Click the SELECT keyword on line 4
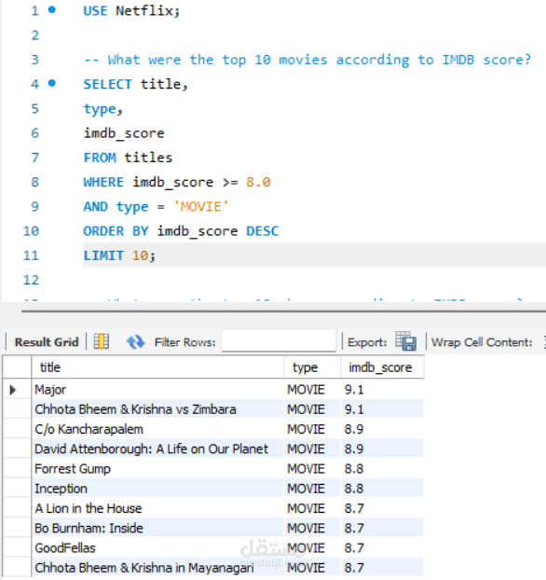Screen dimensions: 546x580 point(107,84)
